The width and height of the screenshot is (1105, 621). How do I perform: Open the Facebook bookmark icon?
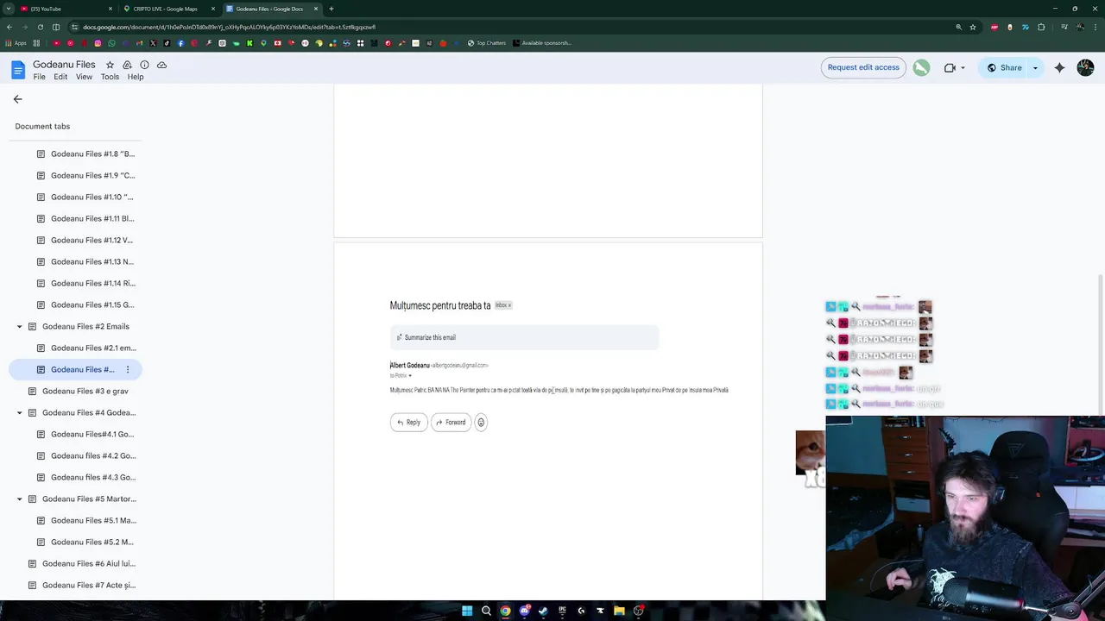(180, 43)
